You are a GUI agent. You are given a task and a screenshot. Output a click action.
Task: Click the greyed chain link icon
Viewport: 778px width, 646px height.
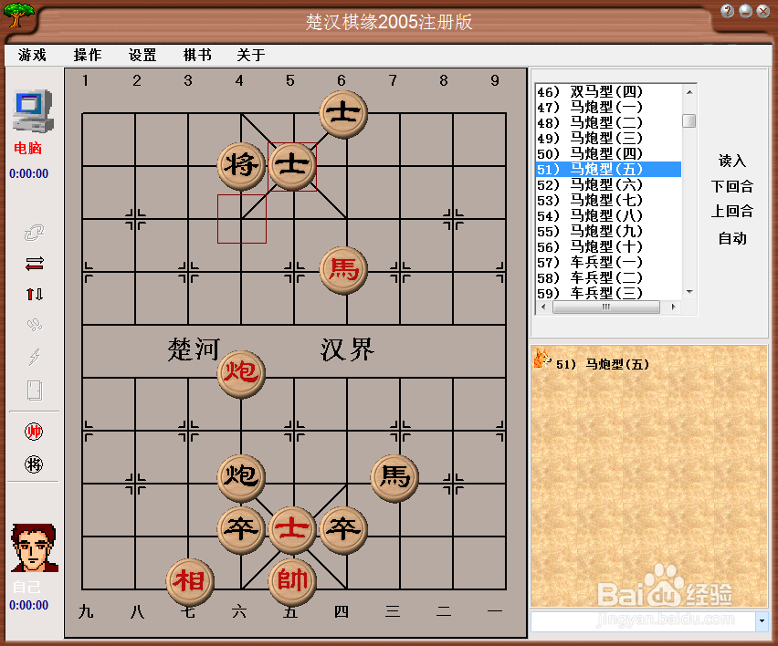34,233
